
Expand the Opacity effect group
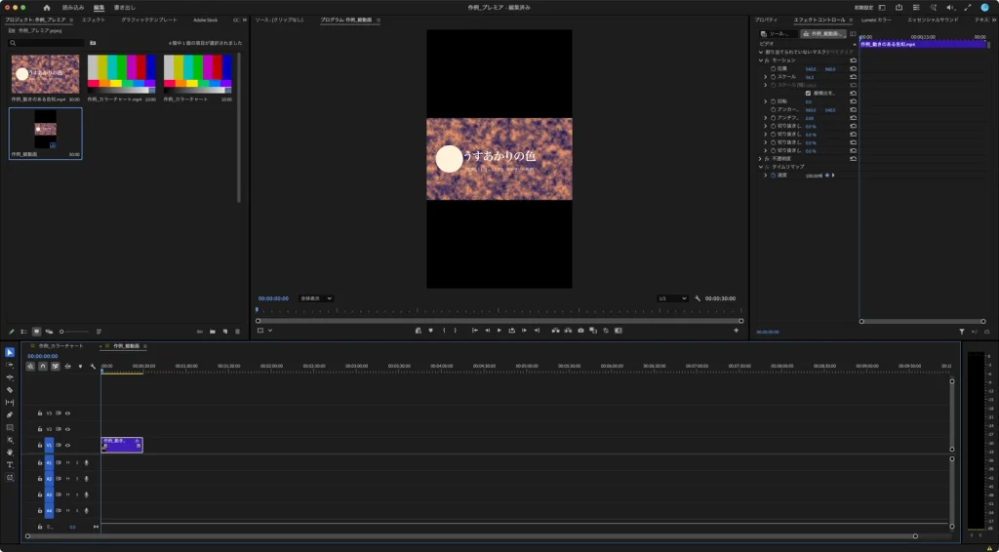point(760,159)
